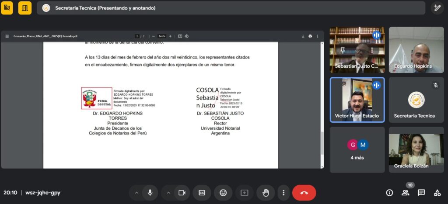The height and width of the screenshot is (204, 448).
Task: Expand video settings chevron next to camera
Action: pos(168,193)
